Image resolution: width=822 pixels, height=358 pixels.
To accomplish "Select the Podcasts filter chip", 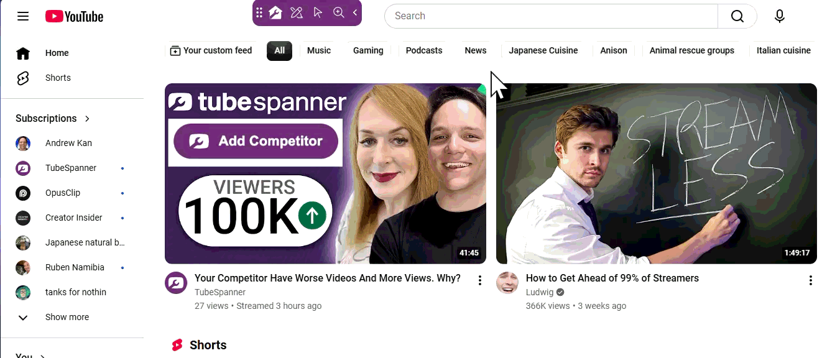I will click(424, 50).
